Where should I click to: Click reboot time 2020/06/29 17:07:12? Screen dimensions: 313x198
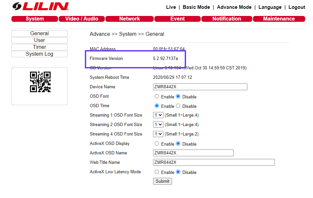click(172, 77)
